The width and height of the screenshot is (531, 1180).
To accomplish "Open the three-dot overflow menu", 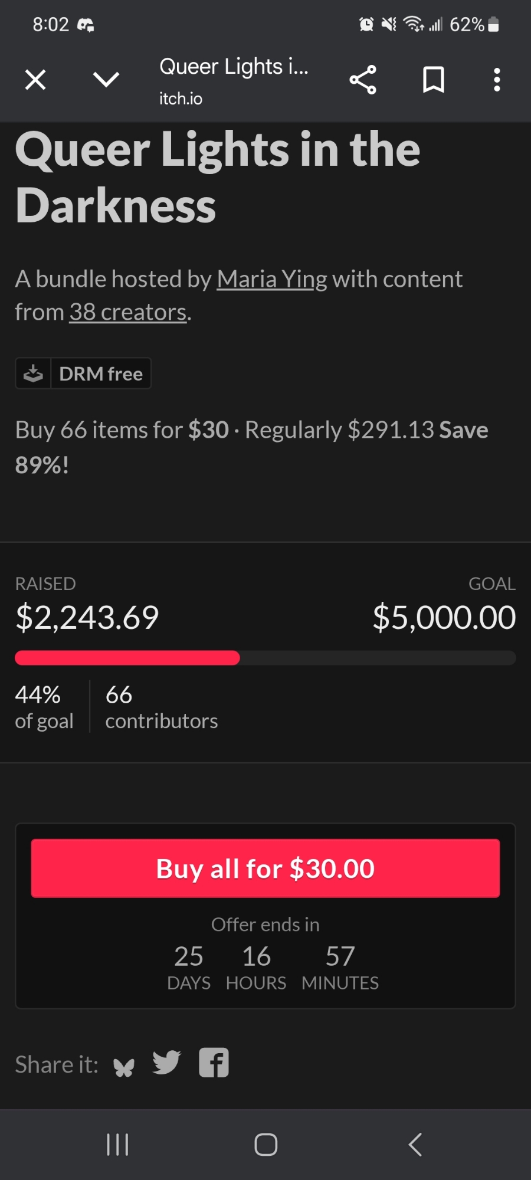I will tap(497, 80).
